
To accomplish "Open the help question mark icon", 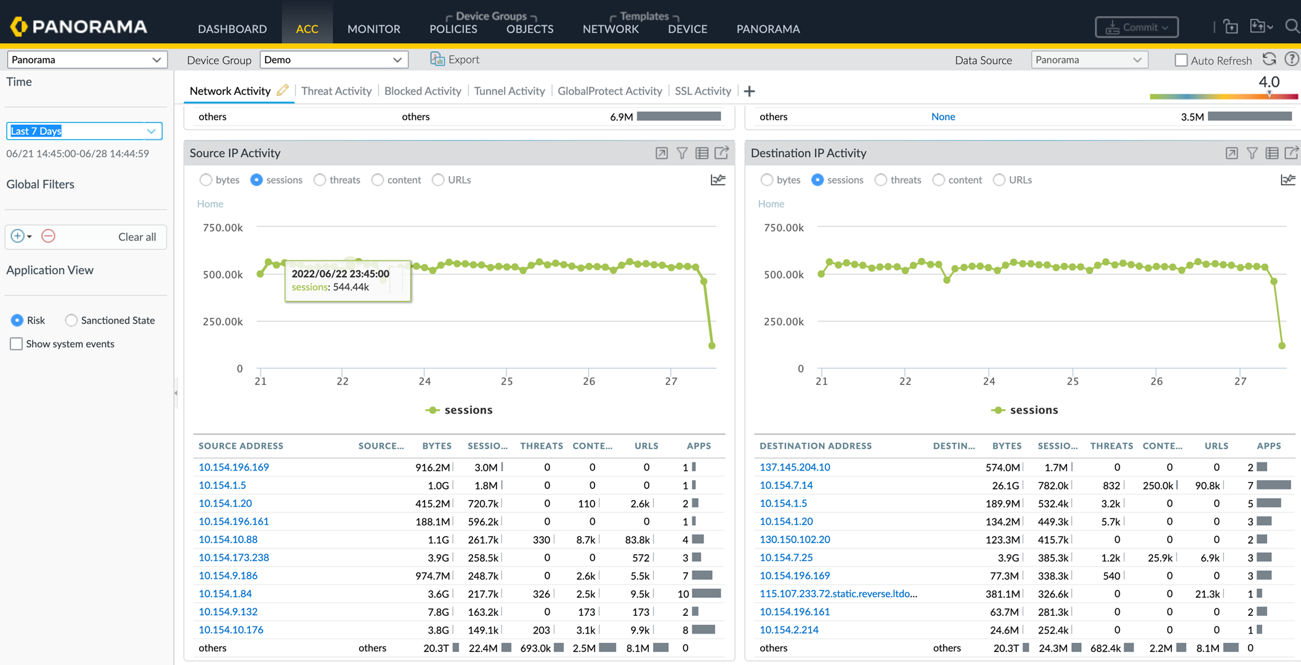I will (1291, 60).
